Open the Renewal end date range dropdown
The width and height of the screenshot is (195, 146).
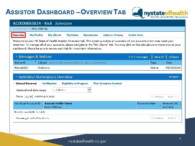(x=72, y=90)
